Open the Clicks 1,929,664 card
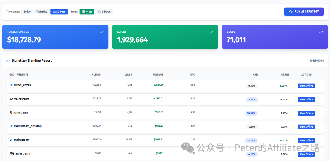Viewport: 330px width, 161px height. (165, 37)
